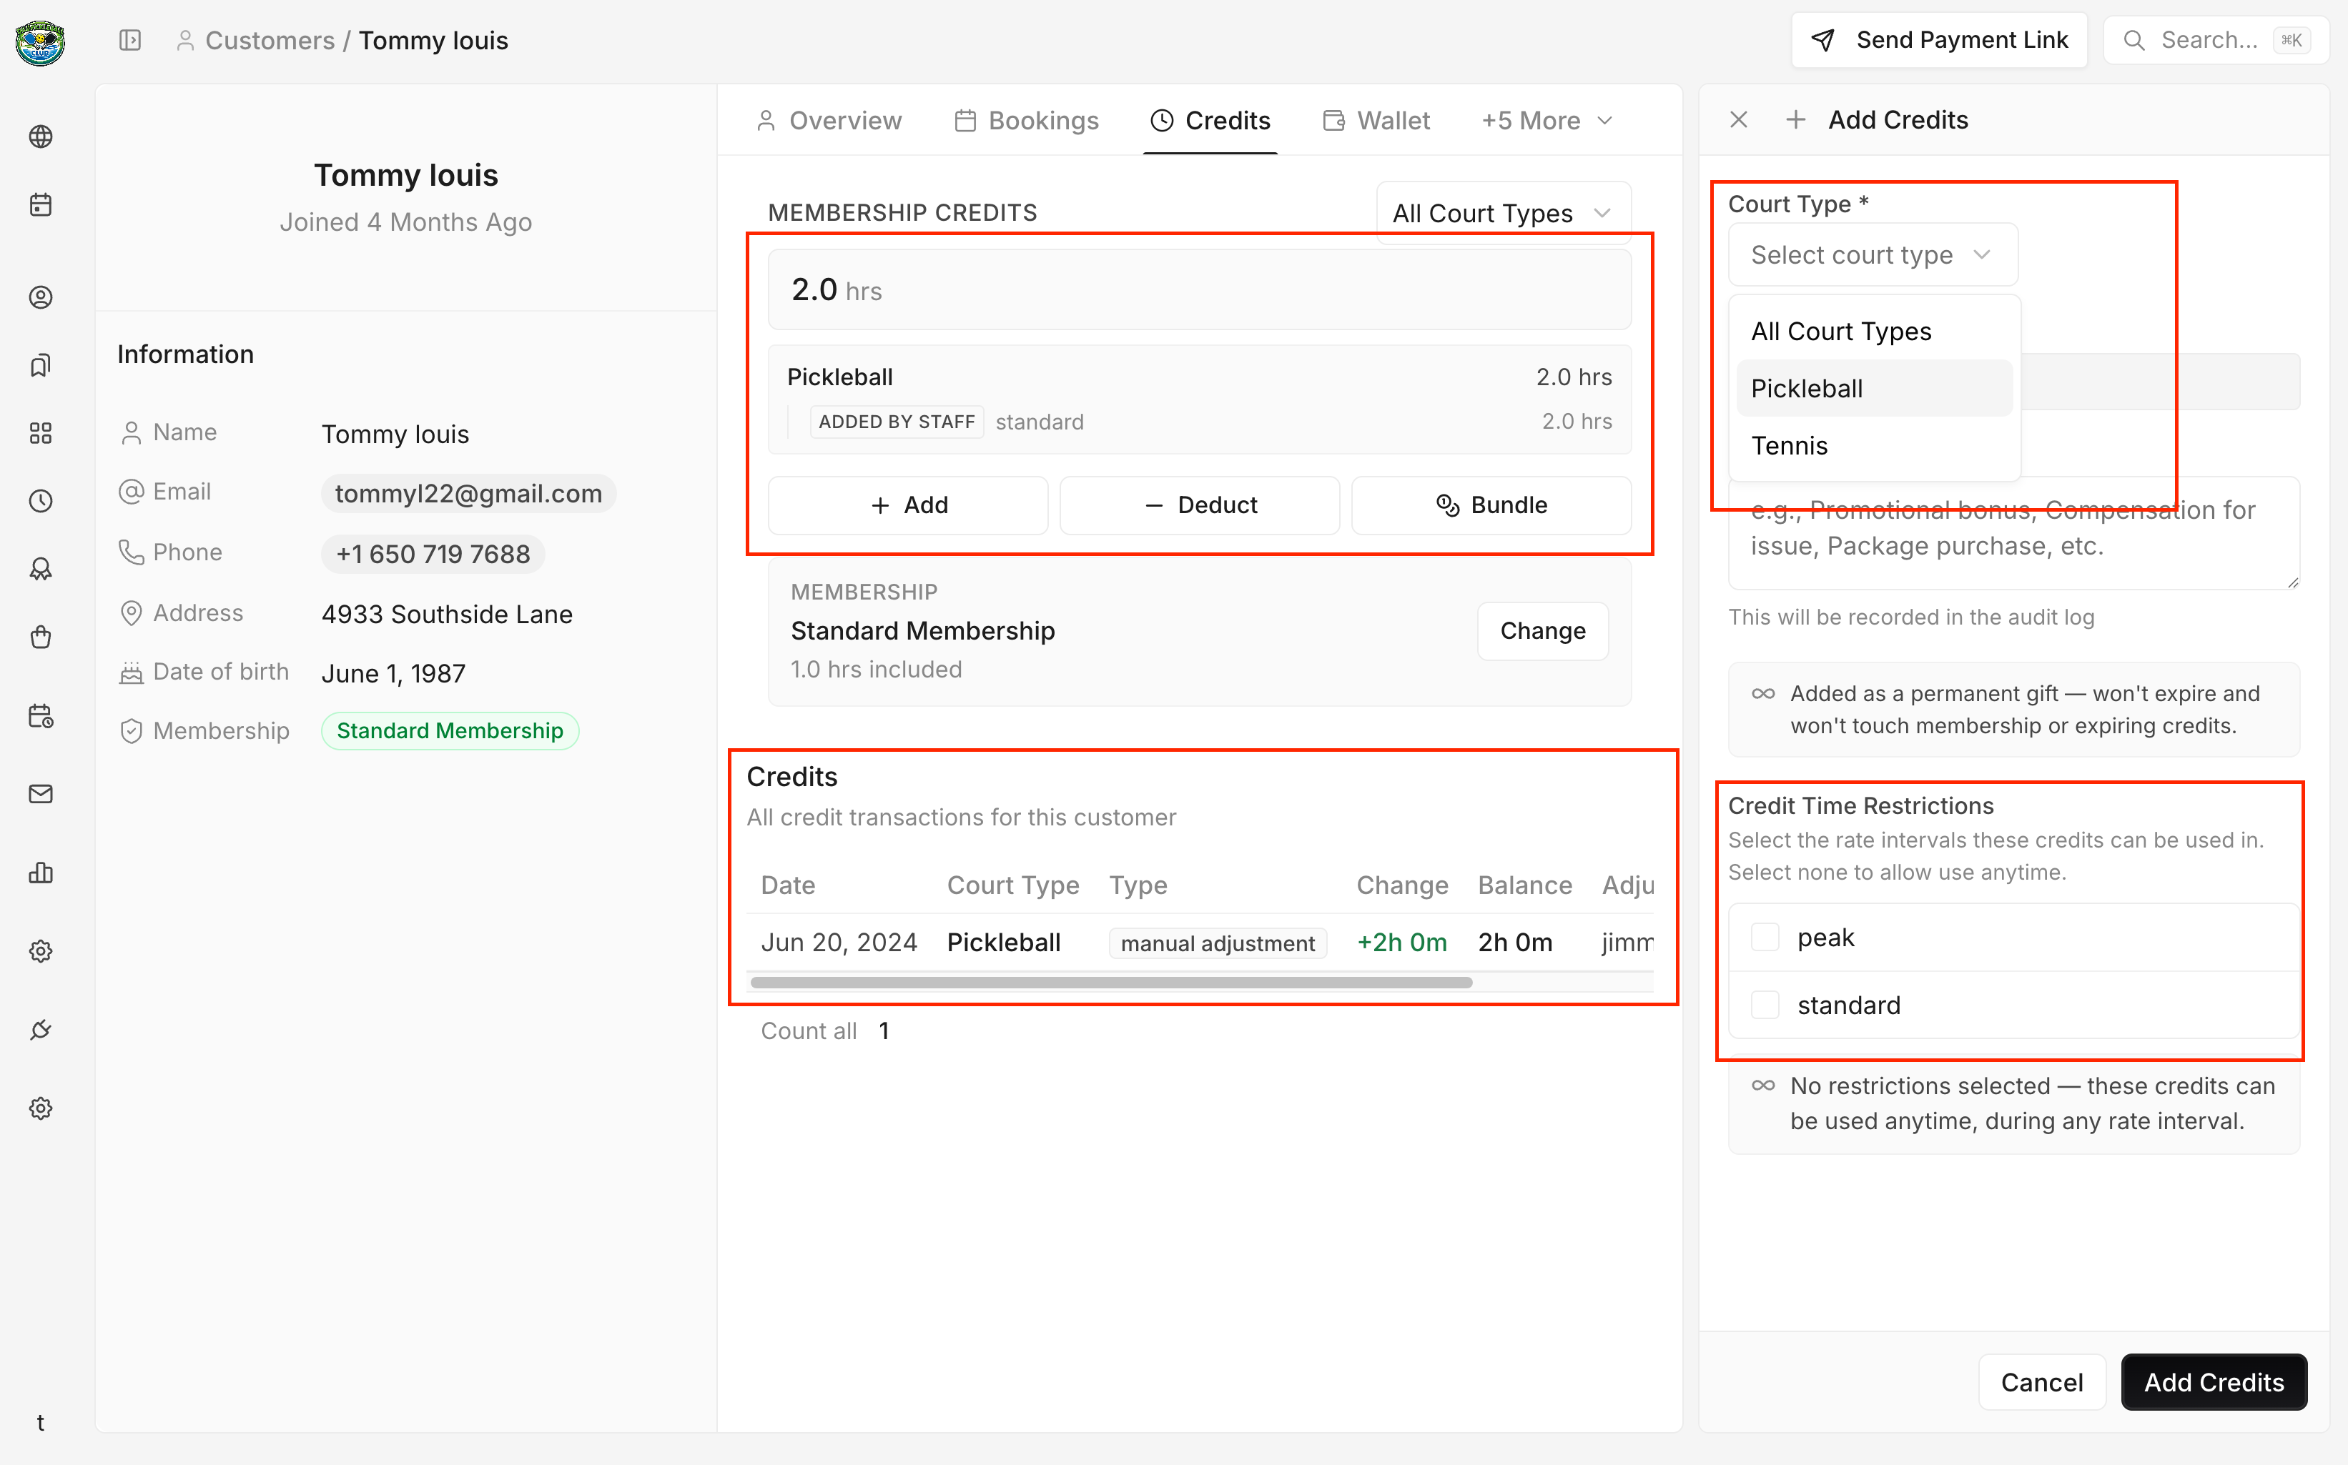This screenshot has height=1465, width=2348.
Task: Focus the Search field in top bar
Action: (x=2215, y=40)
